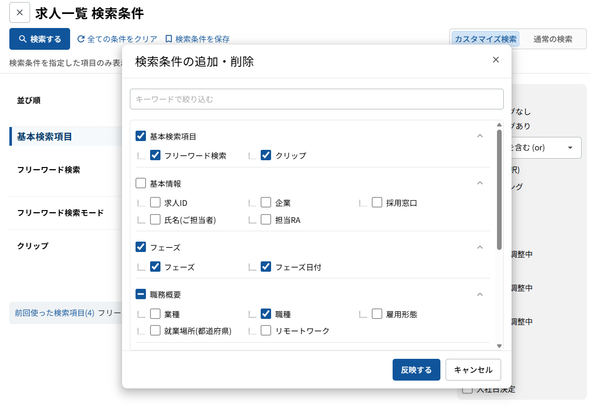Close the search conditions dialog with X icon
The width and height of the screenshot is (591, 406).
495,60
